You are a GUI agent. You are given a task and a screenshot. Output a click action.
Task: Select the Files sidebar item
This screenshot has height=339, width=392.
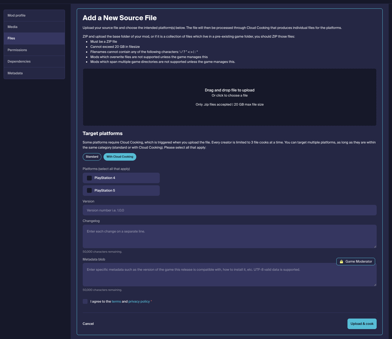point(34,39)
